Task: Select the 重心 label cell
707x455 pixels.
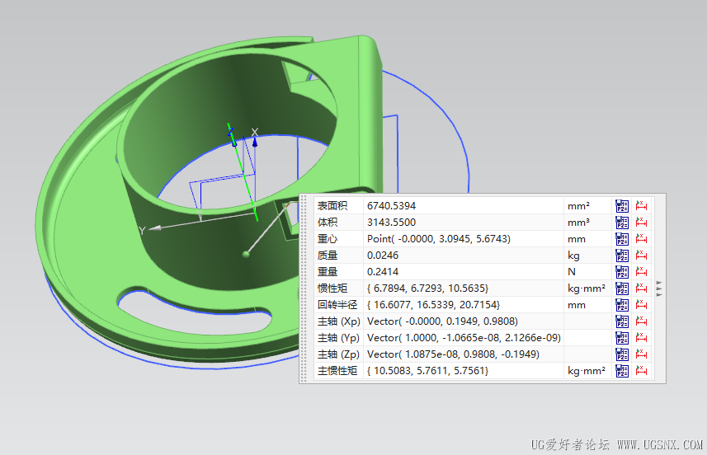Action: coord(338,239)
